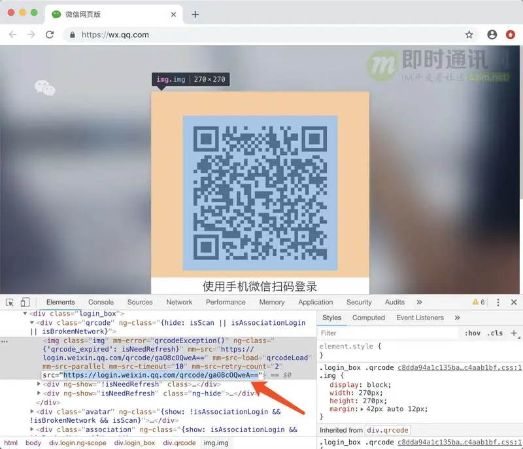Click the Styles Filter input field
The width and height of the screenshot is (523, 449).
[x=388, y=333]
